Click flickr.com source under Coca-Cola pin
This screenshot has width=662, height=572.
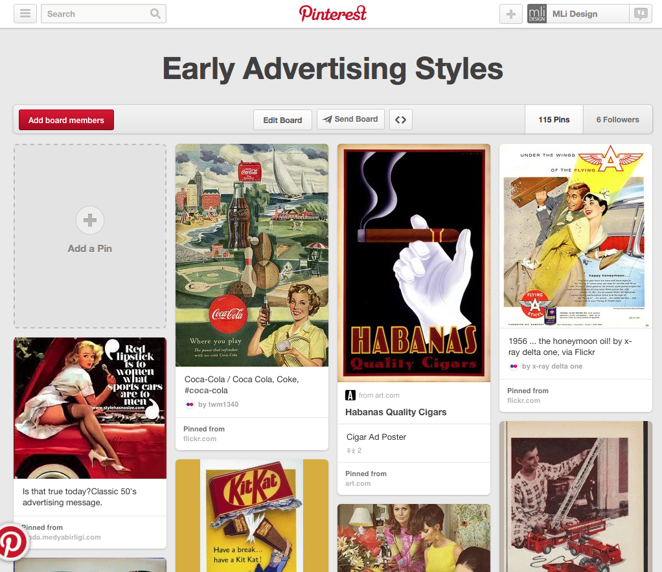pos(200,439)
